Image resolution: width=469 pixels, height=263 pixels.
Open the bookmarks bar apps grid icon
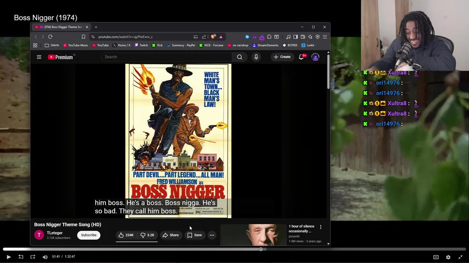(35, 45)
